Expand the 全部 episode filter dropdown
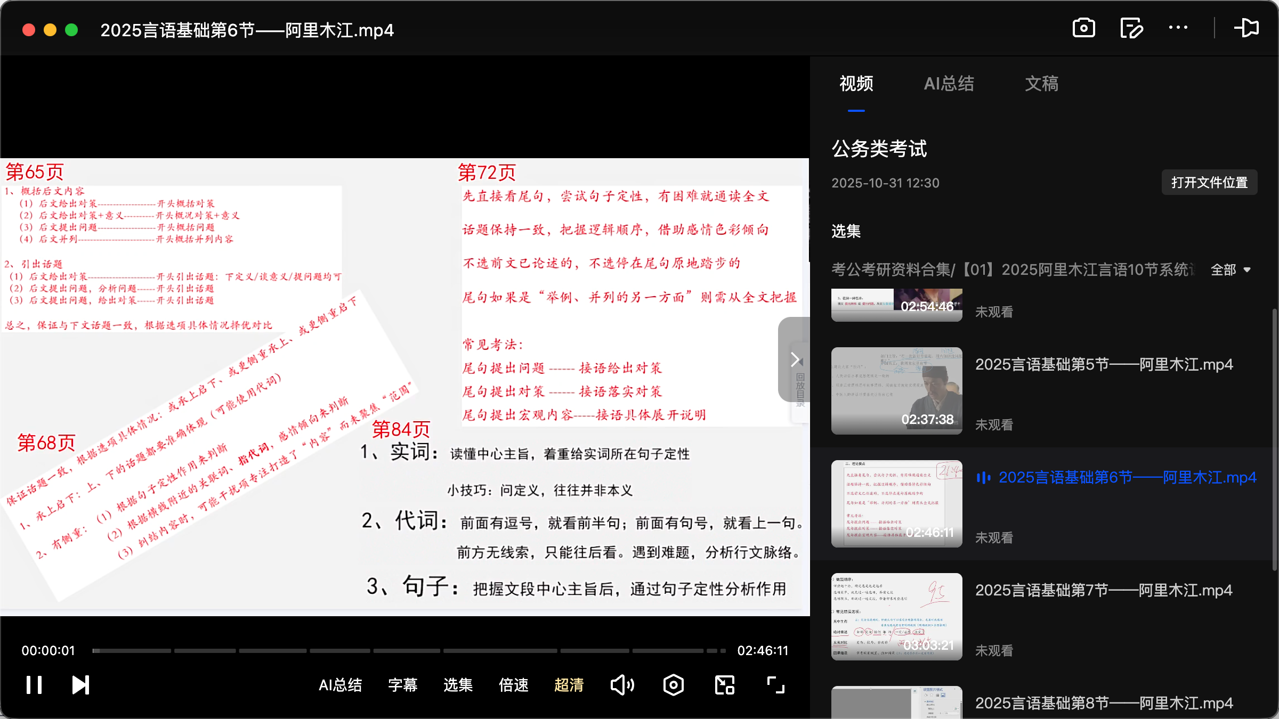Screen dimensions: 1279x719 1231,270
